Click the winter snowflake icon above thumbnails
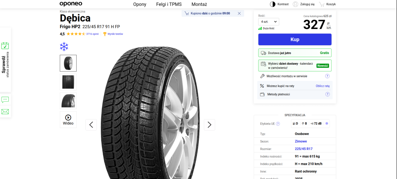Viewport: 397px width, 179px height. tap(64, 46)
